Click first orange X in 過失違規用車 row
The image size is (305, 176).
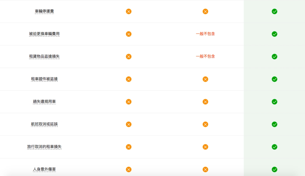(129, 102)
